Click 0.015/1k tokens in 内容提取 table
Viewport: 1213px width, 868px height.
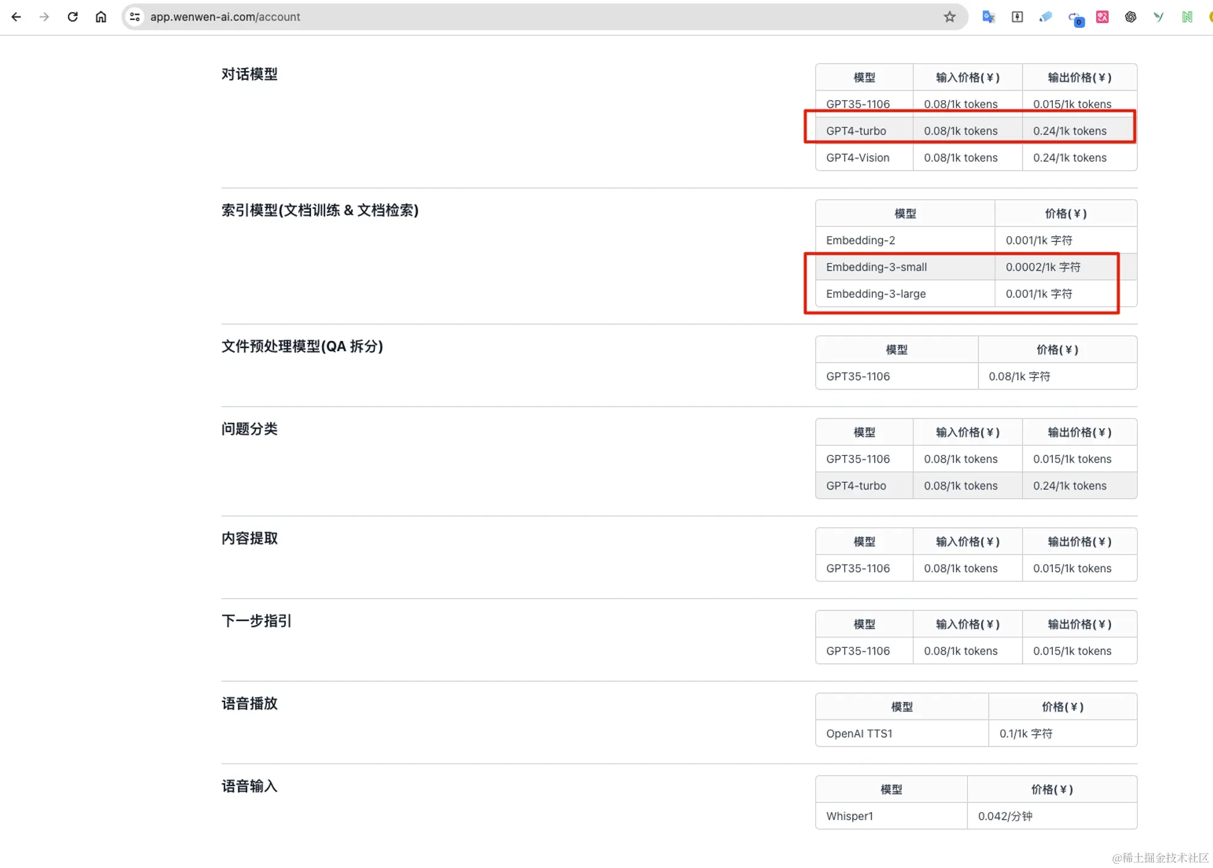point(1079,568)
